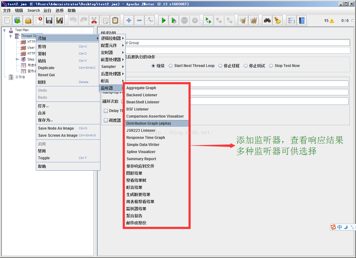356x258 pixels.
Task: Click the Collapse All minus icon
Action: 139,20
